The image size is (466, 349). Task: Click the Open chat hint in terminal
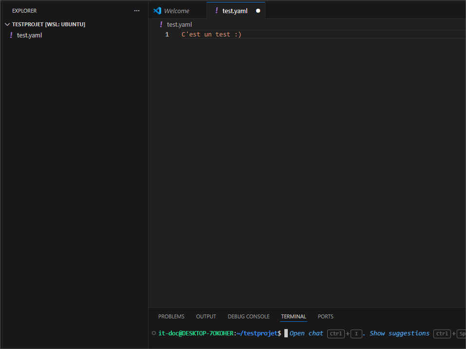(x=306, y=333)
